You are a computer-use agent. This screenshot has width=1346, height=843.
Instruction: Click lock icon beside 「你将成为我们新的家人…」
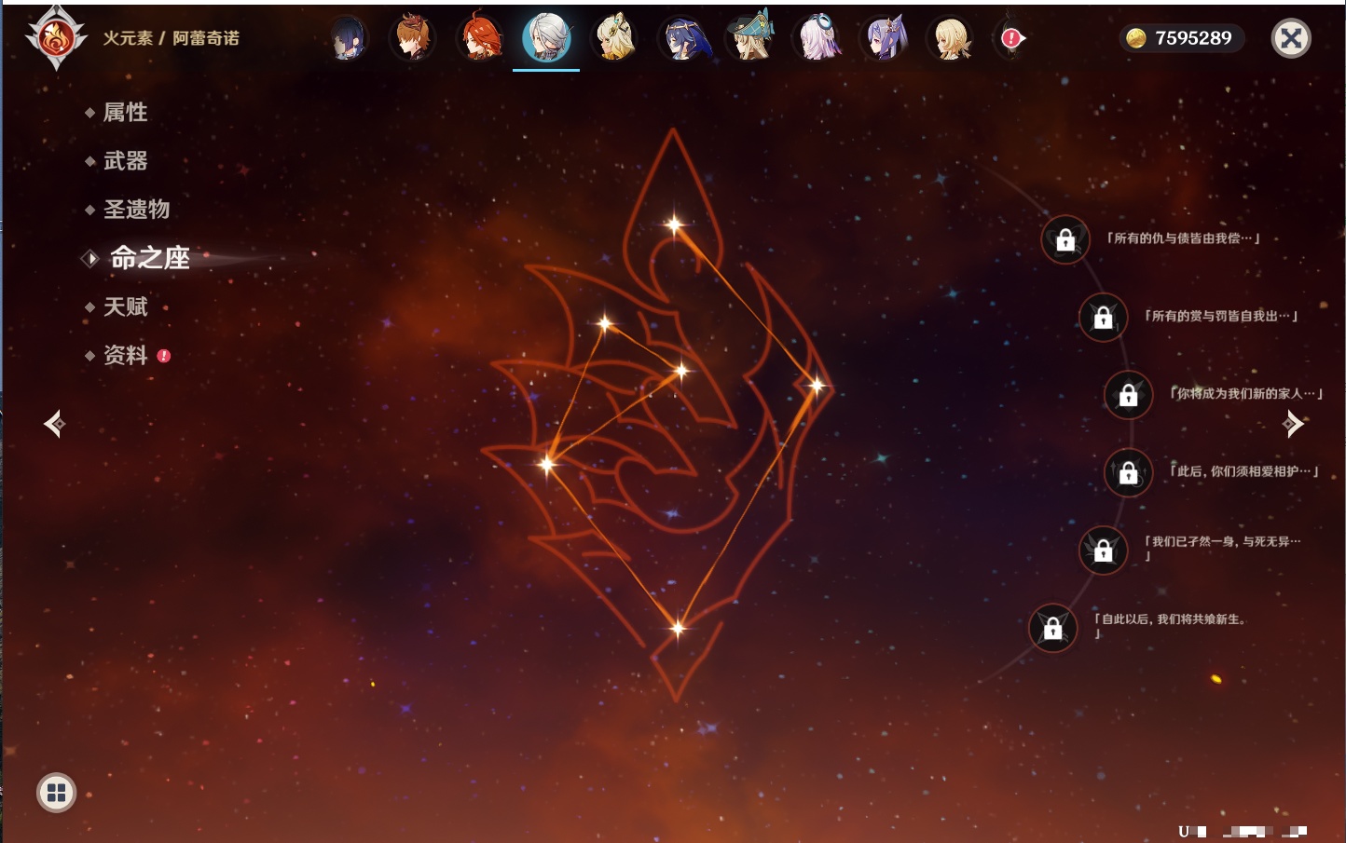(x=1128, y=394)
